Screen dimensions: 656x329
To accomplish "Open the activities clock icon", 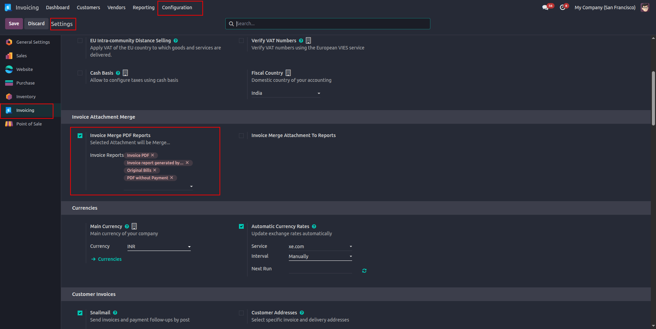I will click(562, 8).
